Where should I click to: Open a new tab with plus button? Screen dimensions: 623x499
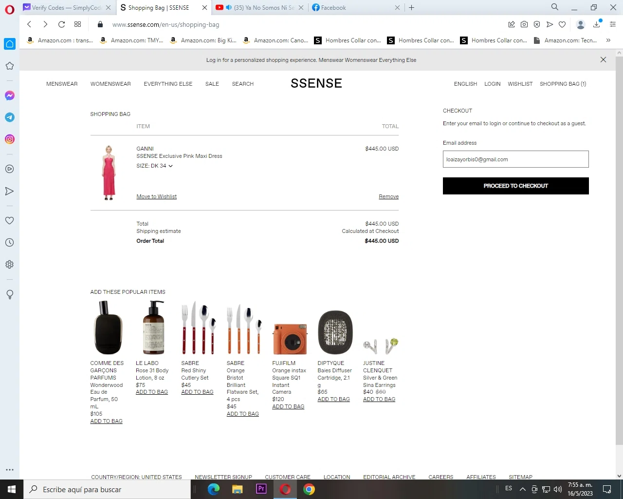(412, 7)
